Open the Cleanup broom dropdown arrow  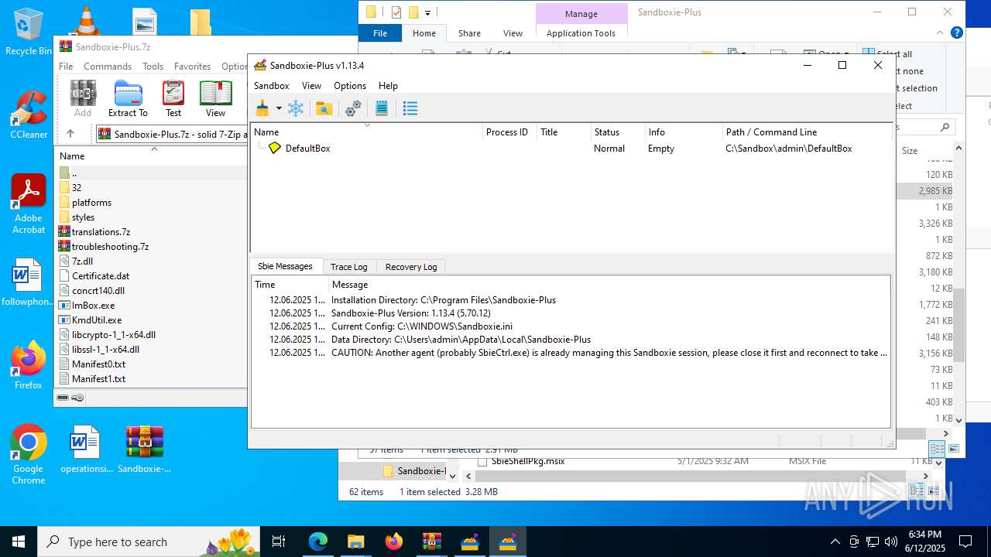click(279, 109)
